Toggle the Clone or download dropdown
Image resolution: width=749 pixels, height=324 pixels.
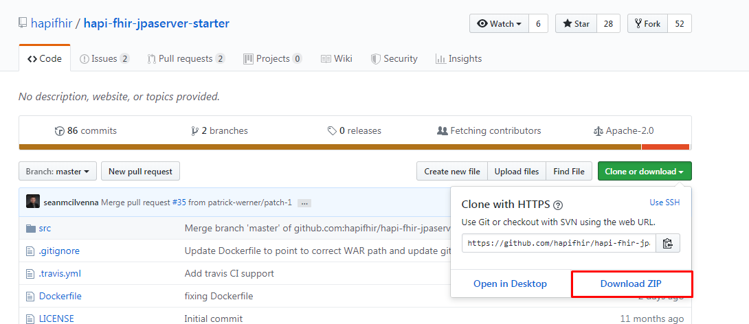(644, 171)
